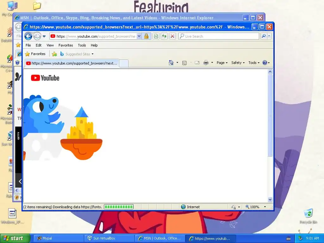Open the Page command bar menu

pyautogui.click(x=222, y=63)
